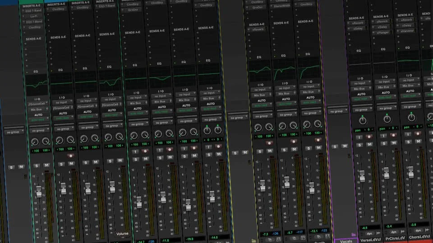Solo the Vocals folder track

[335, 146]
